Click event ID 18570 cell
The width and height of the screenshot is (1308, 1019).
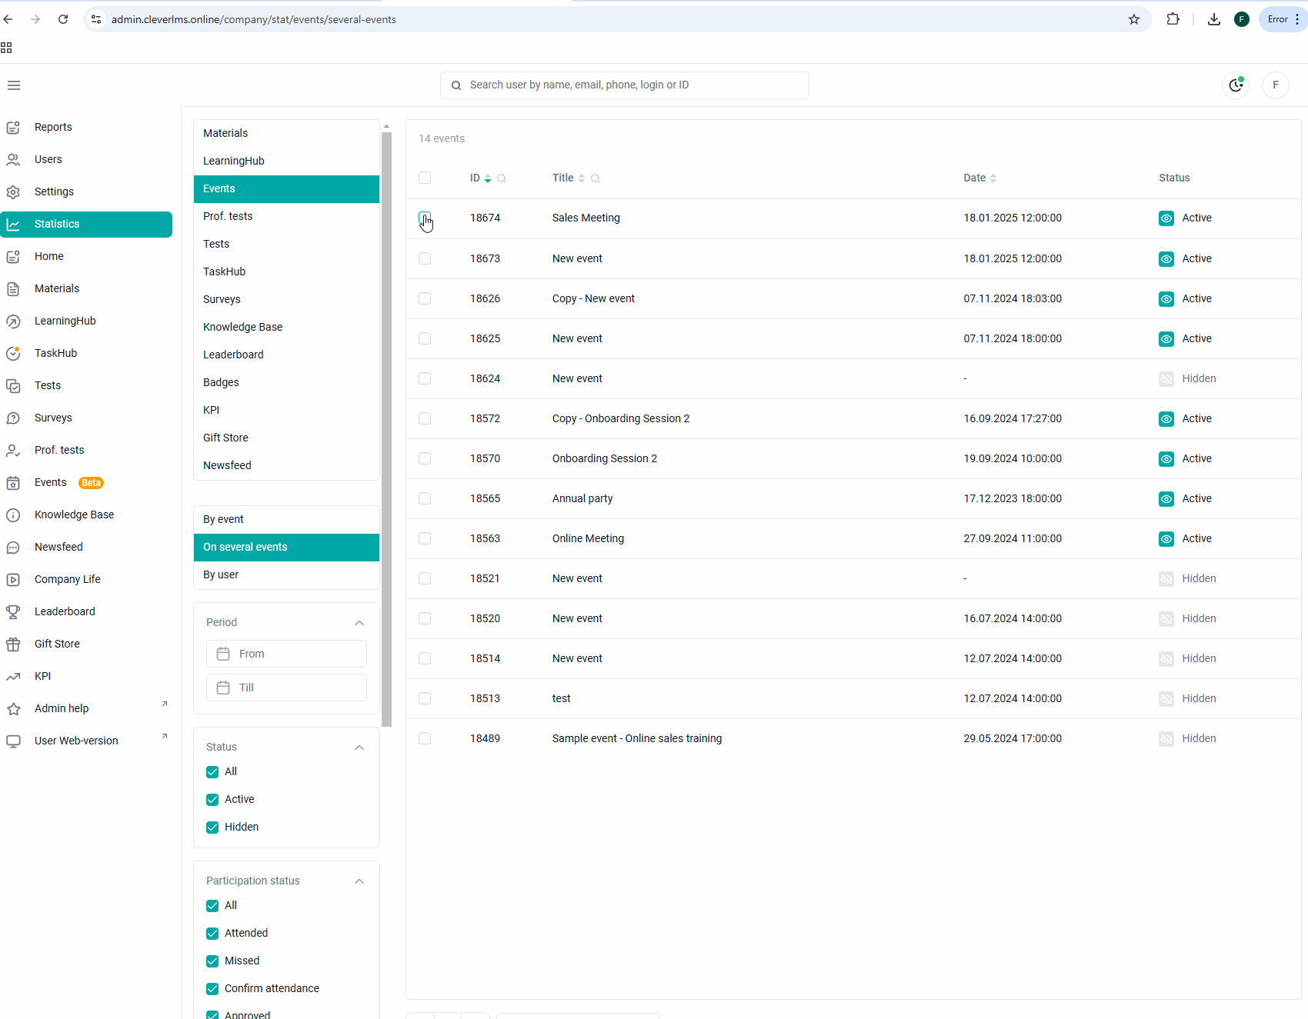[x=485, y=459]
